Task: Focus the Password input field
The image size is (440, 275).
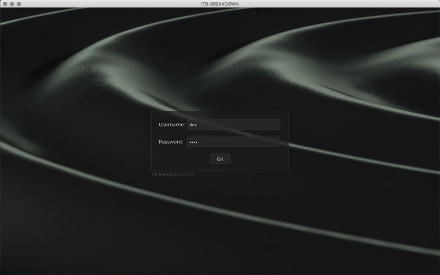Action: point(233,142)
